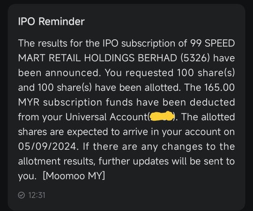Image resolution: width=253 pixels, height=211 pixels.
Task: Tap the Universal Account text
Action: [106, 117]
